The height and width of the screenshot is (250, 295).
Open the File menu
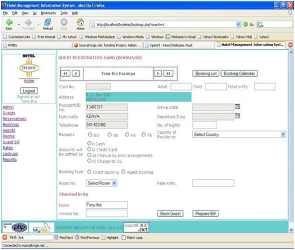5,13
